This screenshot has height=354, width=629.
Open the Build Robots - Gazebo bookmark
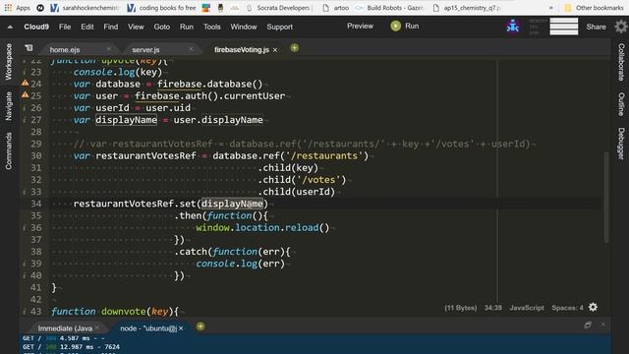click(x=390, y=8)
